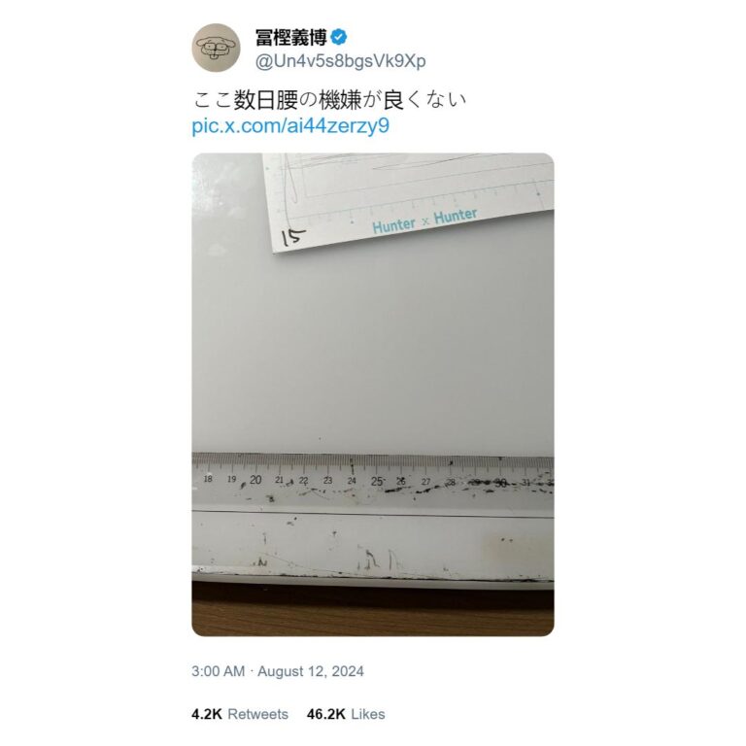The width and height of the screenshot is (746, 746).
Task: Open the Likes label list
Action: pyautogui.click(x=368, y=714)
